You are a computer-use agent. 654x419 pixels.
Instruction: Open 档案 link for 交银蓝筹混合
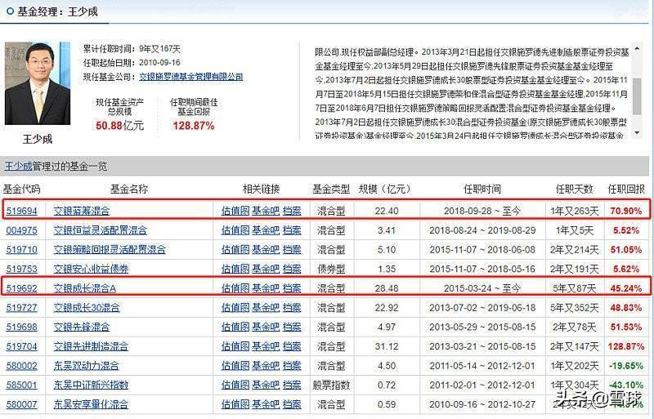point(292,211)
